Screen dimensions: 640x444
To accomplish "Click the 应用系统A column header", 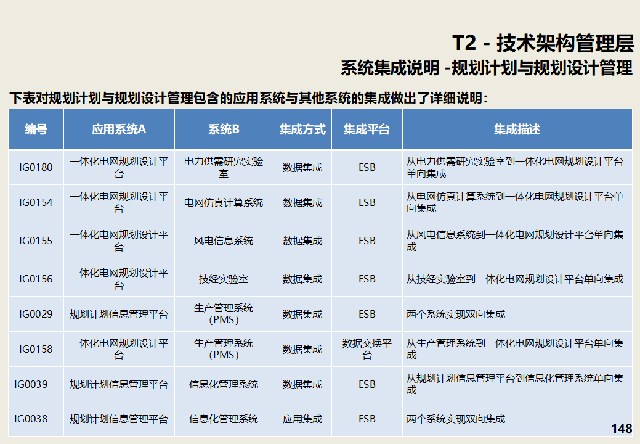I will tap(119, 129).
